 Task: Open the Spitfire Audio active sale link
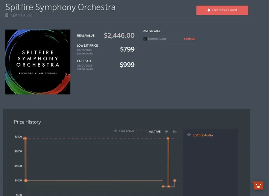(157, 39)
